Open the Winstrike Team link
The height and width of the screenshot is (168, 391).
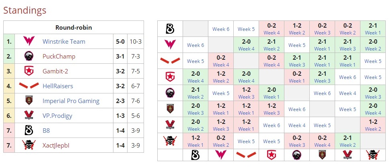[x=64, y=41]
